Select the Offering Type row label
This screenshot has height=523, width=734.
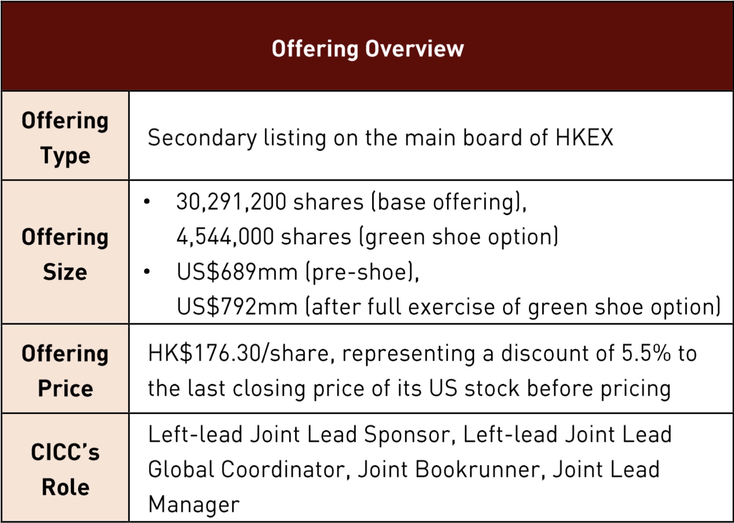[x=65, y=138]
